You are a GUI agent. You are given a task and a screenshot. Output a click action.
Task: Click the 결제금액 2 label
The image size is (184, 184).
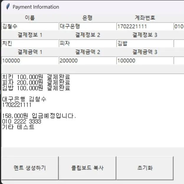click(88, 52)
